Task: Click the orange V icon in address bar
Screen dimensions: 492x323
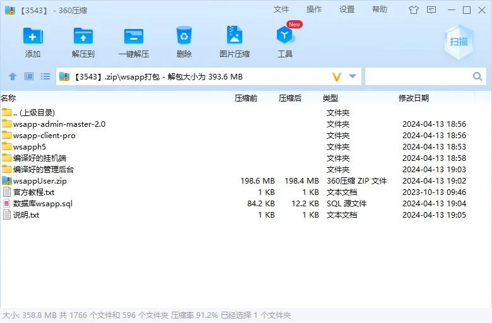Action: click(x=337, y=76)
